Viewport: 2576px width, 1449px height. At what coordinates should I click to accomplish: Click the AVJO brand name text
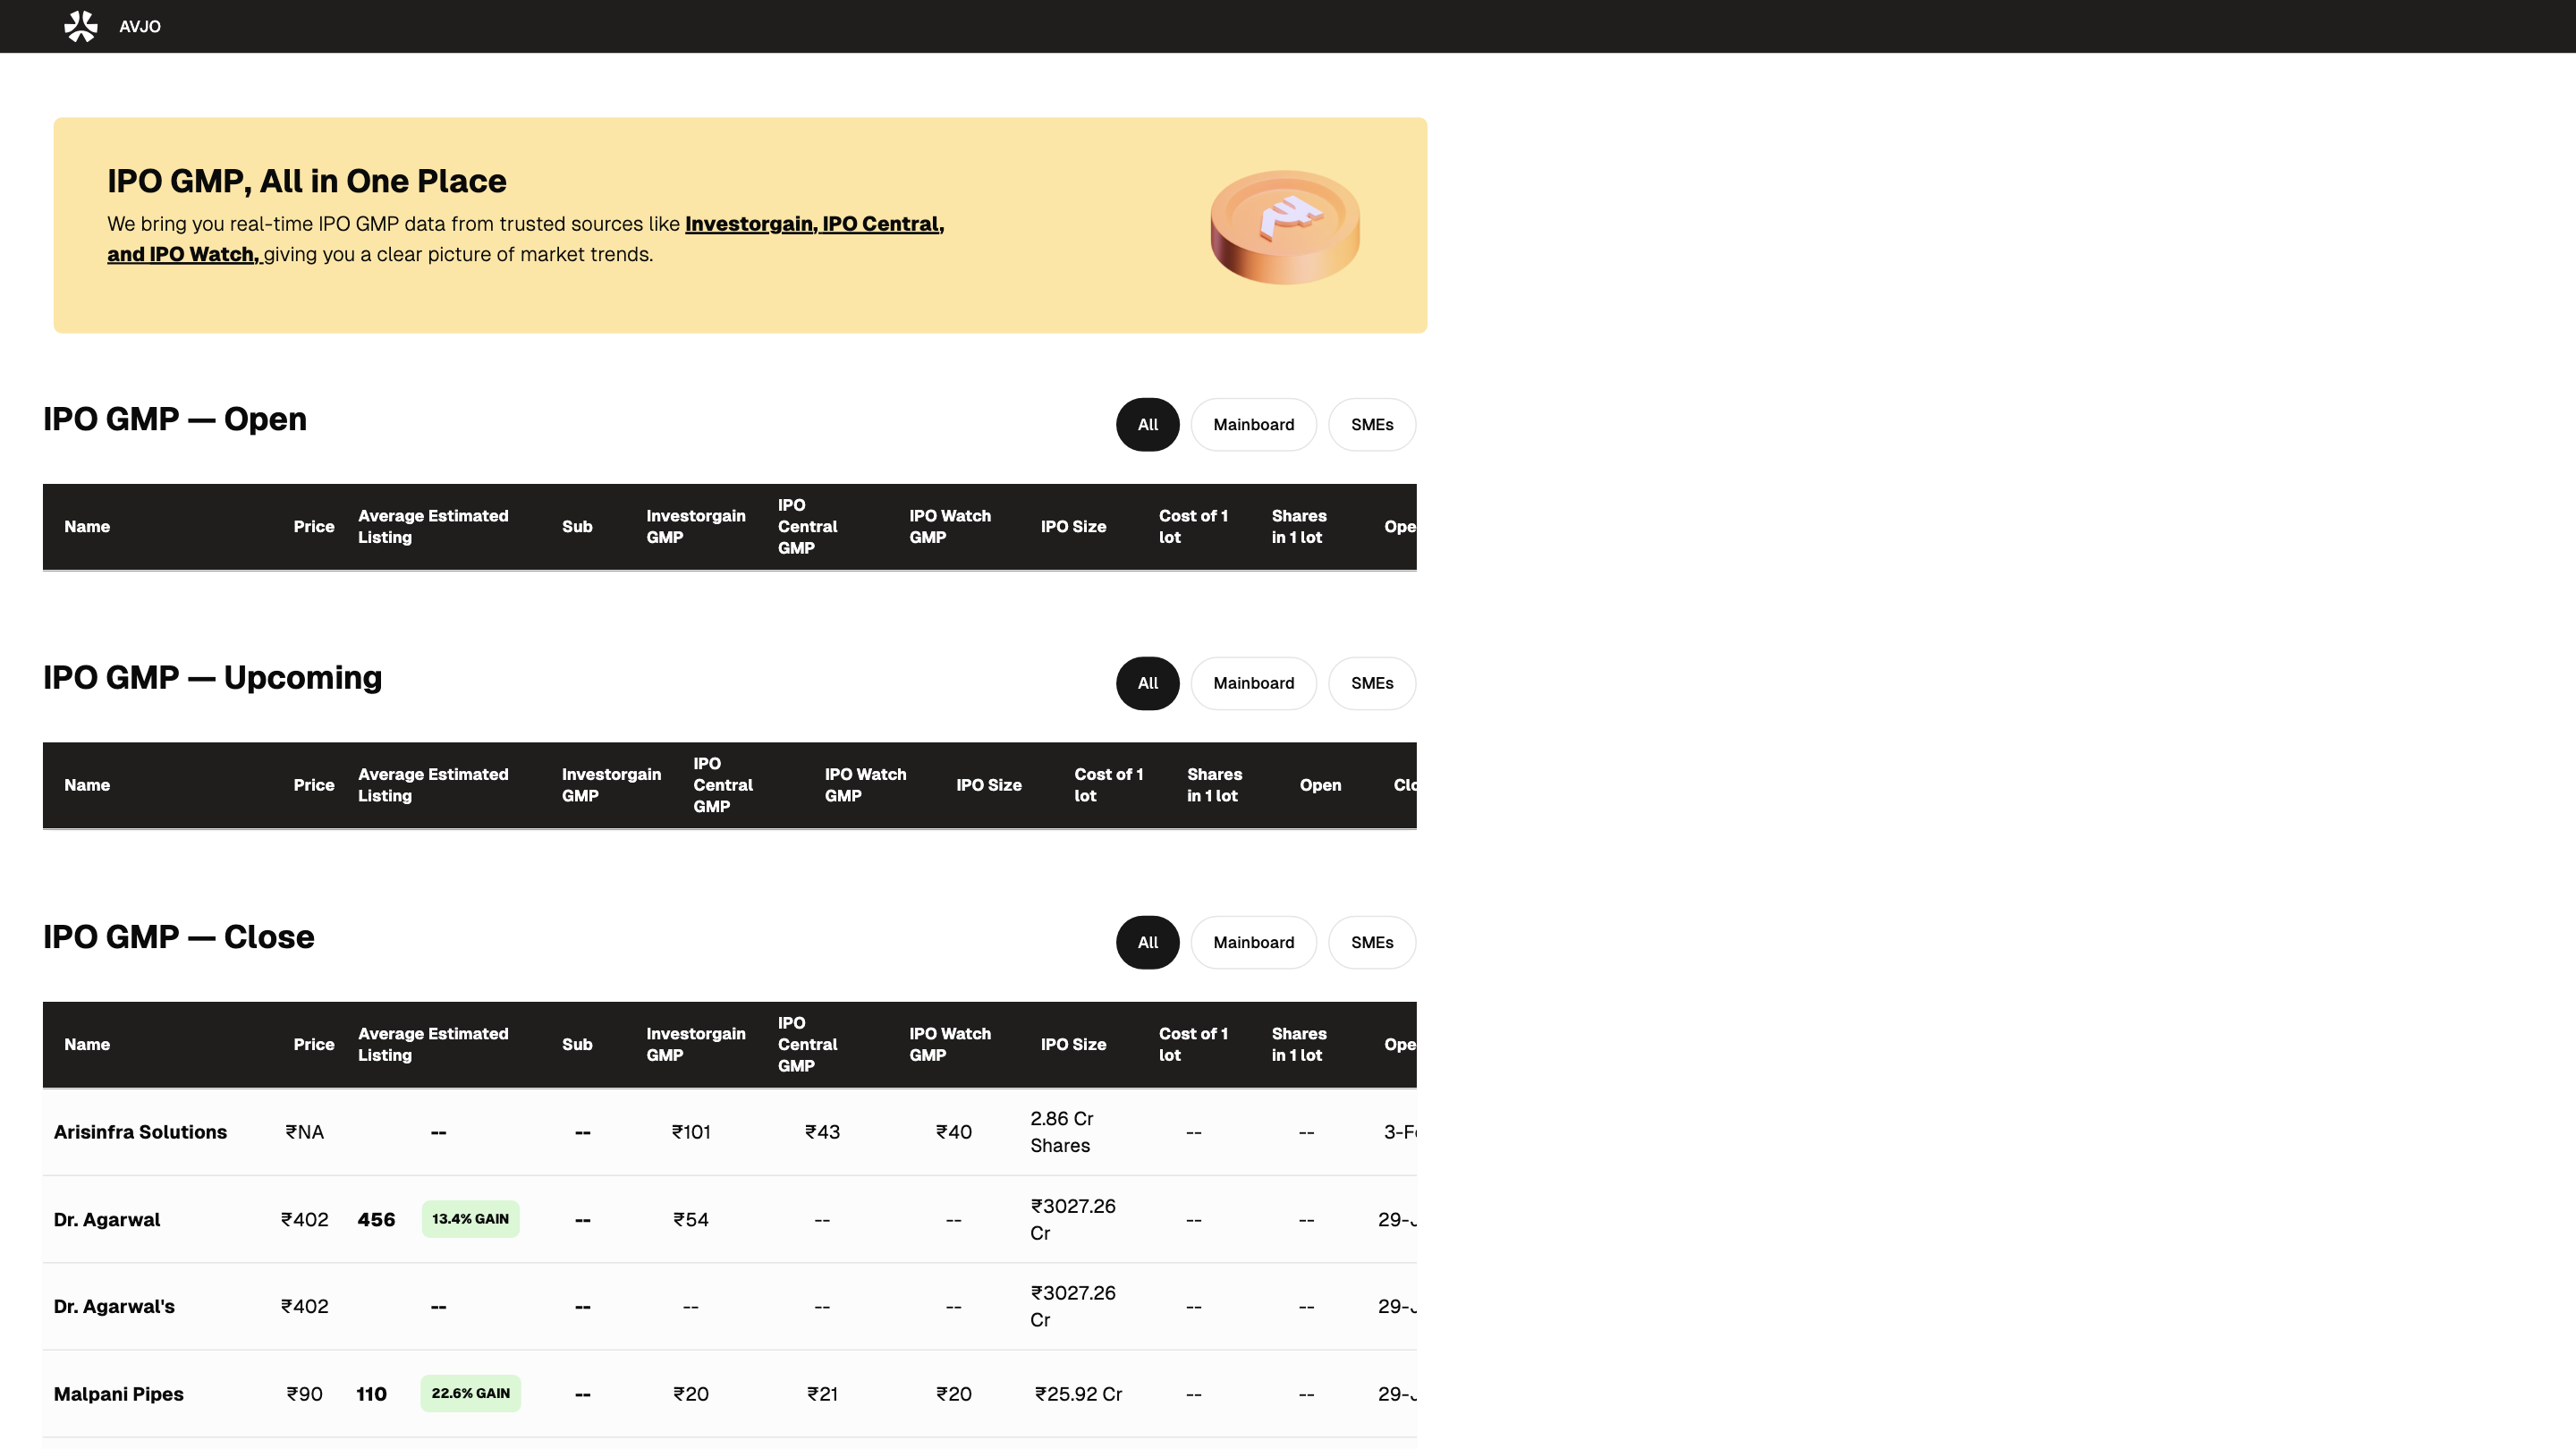(140, 27)
